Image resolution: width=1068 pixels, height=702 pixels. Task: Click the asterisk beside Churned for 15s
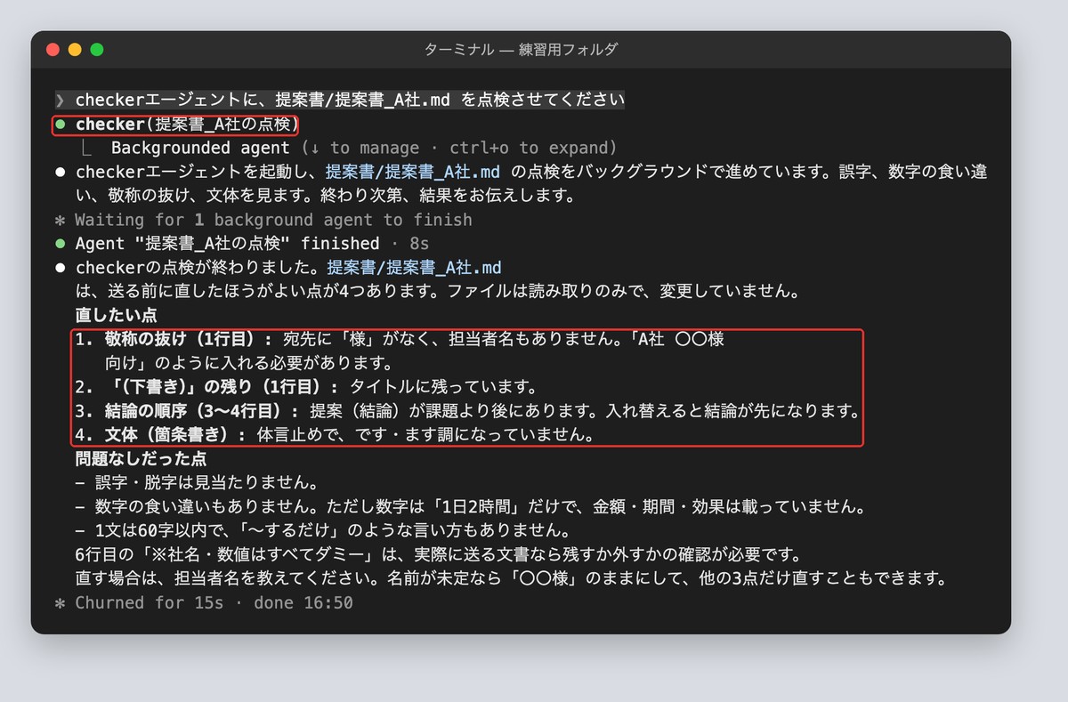coord(61,603)
